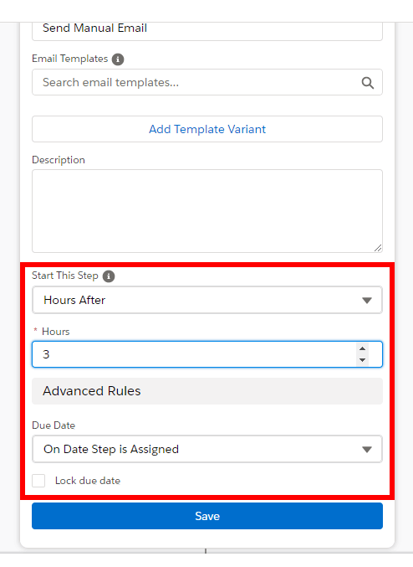The image size is (413, 567).
Task: Click the Send Manual Email name field
Action: coord(207,30)
